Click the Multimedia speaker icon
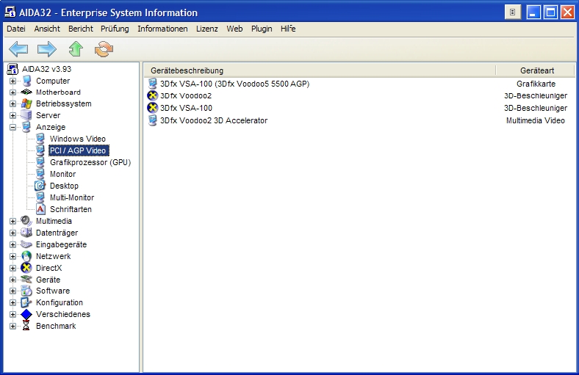The height and width of the screenshot is (375, 579). tap(26, 221)
